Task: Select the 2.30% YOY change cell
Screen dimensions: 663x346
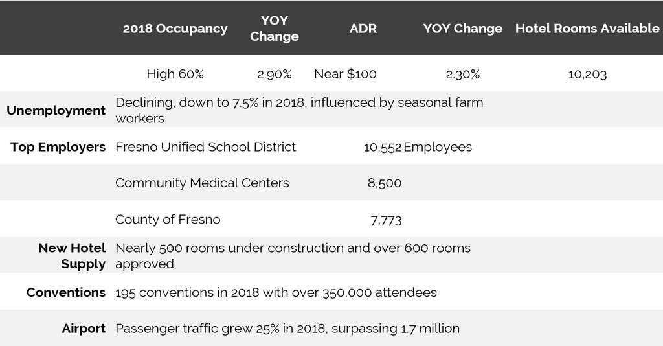Action: [462, 74]
